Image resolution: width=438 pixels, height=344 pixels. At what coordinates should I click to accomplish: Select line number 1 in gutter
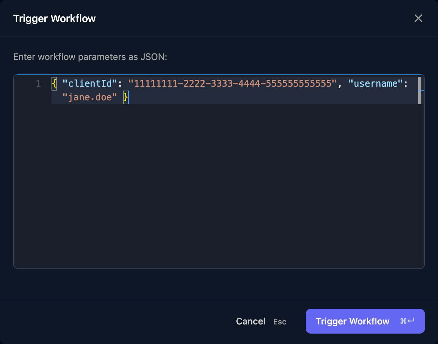38,84
